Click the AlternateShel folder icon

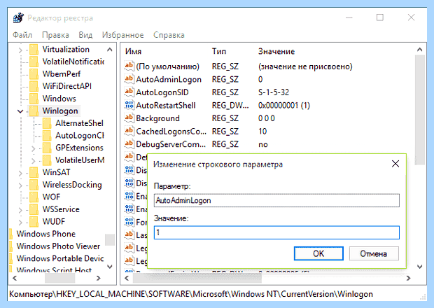click(x=47, y=123)
